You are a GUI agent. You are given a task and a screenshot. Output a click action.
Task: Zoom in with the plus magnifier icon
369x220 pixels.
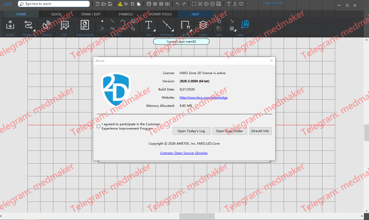206,4
